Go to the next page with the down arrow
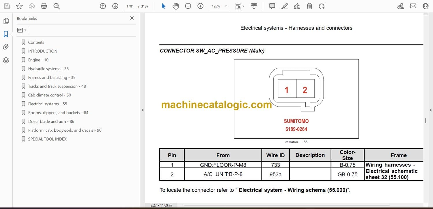 pos(115,6)
